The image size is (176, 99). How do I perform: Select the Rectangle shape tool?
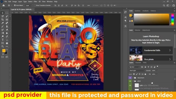pos(2,43)
